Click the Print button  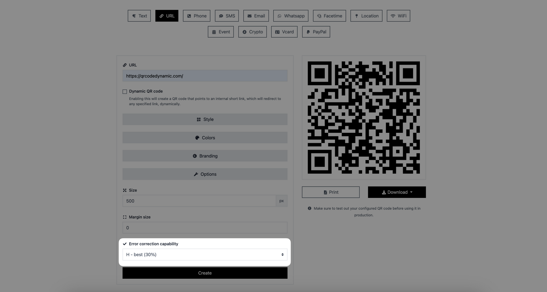click(331, 192)
